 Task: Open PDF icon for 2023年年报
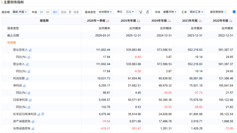(x=200, y=21)
